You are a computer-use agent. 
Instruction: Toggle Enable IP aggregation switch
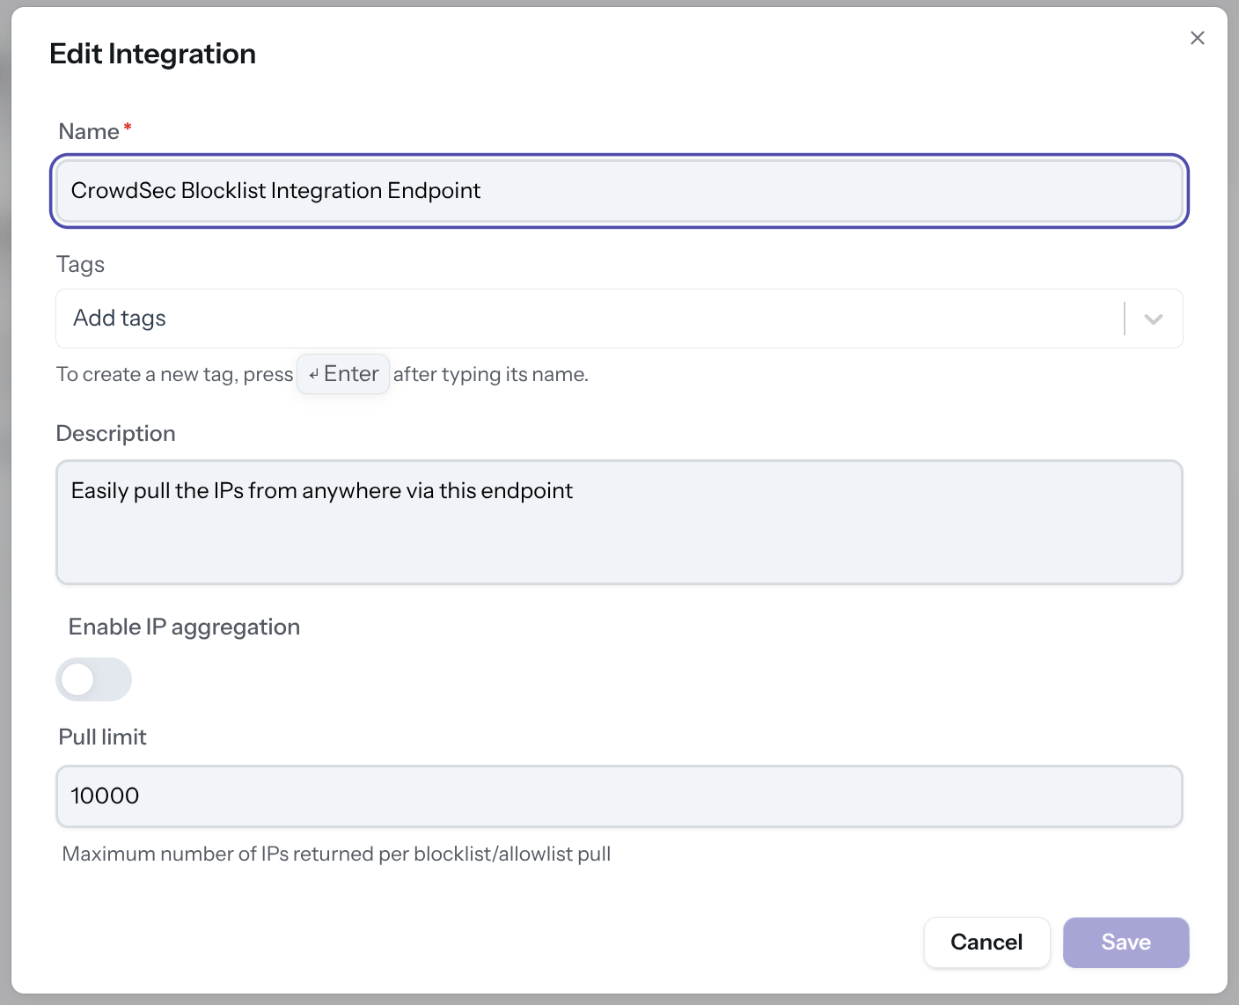(94, 679)
